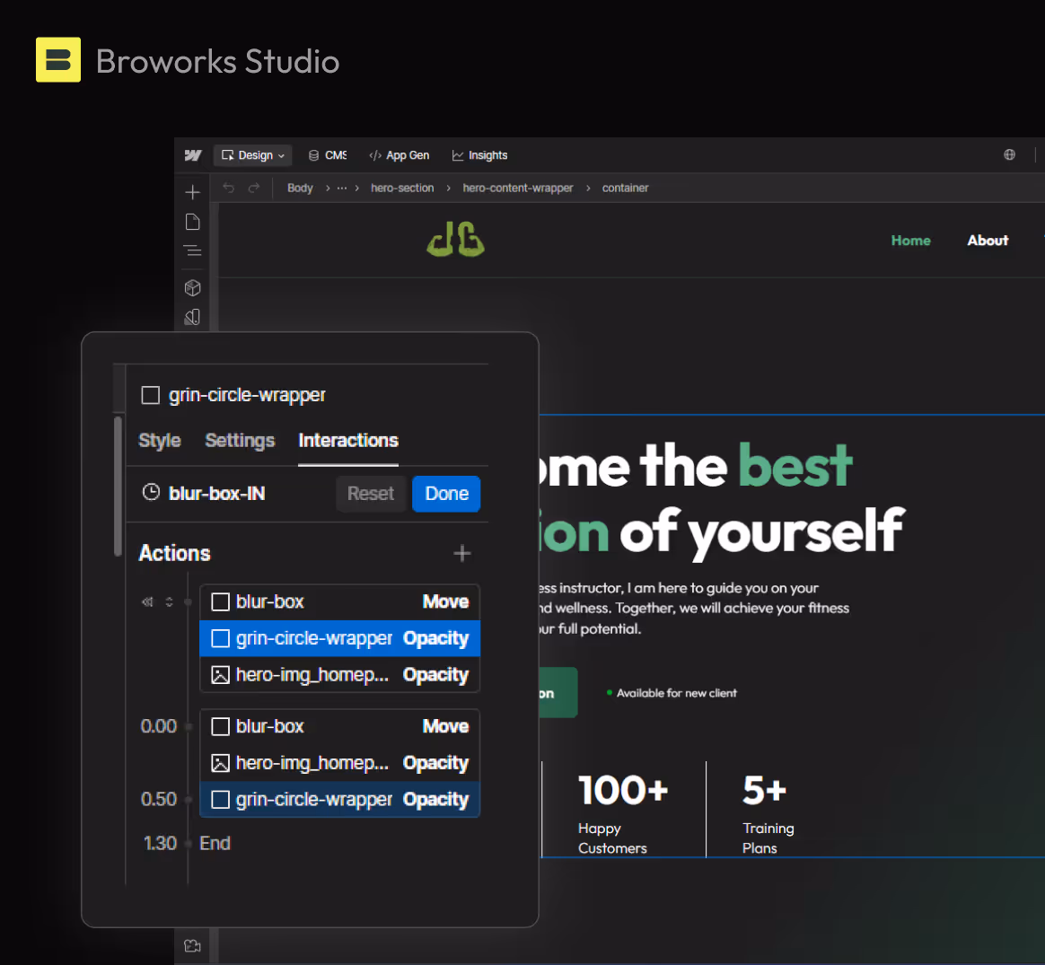Toggle the hero-img_homep Opacity checkbox
Image resolution: width=1045 pixels, height=965 pixels.
[220, 674]
